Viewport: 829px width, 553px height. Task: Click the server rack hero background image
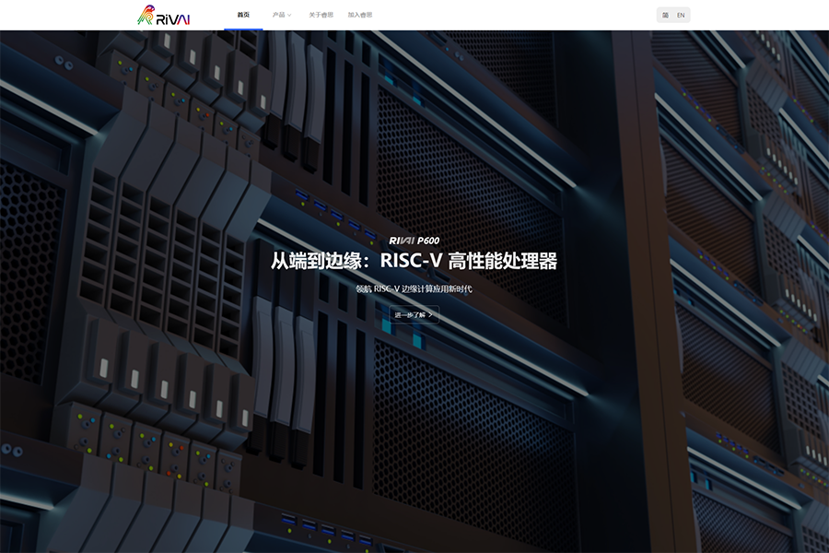click(x=645, y=415)
